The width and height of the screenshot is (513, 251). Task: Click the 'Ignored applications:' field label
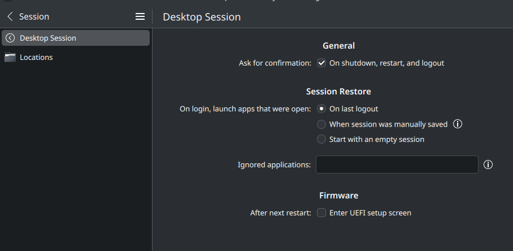(274, 165)
